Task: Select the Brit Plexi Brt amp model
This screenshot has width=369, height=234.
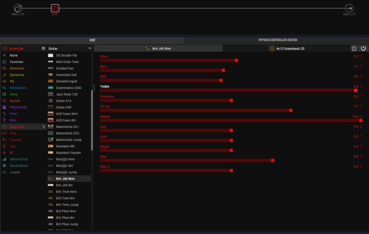Action: pyautogui.click(x=66, y=218)
